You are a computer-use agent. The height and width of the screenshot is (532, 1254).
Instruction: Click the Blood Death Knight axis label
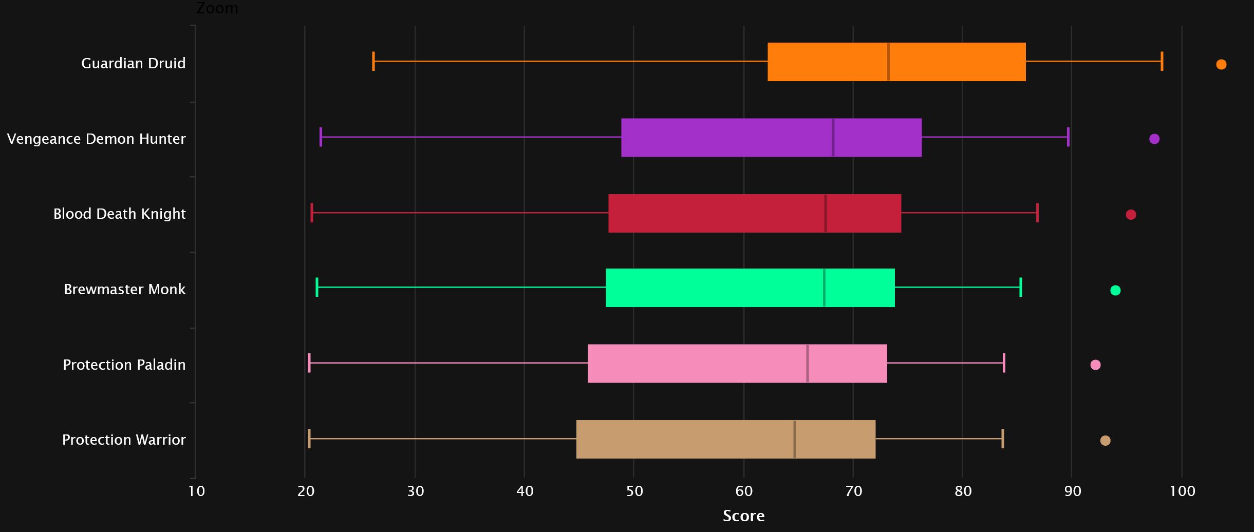tap(120, 214)
